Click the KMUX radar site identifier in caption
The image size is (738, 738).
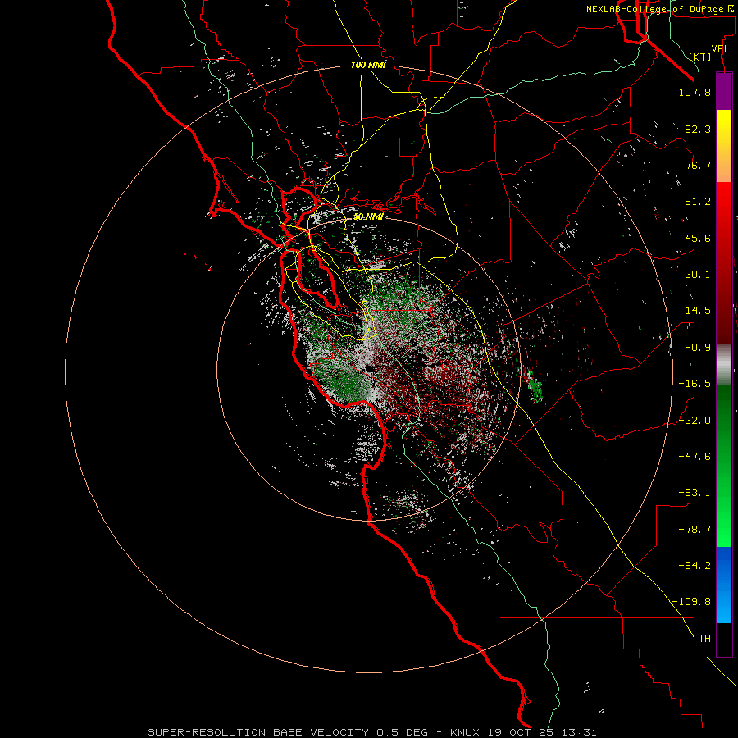[x=463, y=732]
